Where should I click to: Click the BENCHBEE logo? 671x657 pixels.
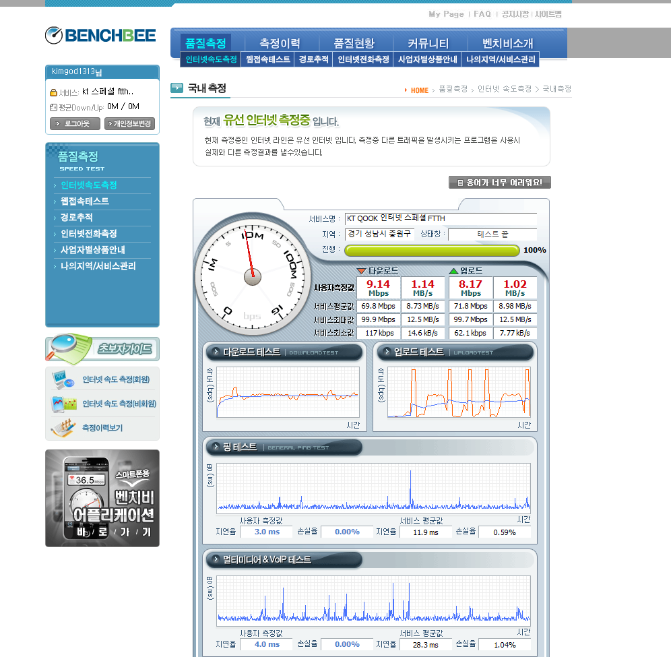[100, 36]
